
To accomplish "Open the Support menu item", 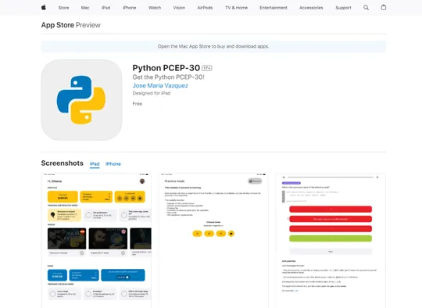I will [343, 8].
